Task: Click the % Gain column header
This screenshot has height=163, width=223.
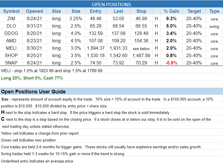Action: click(x=171, y=11)
